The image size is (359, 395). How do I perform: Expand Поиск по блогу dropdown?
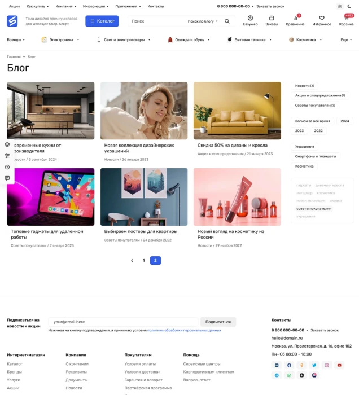(203, 21)
